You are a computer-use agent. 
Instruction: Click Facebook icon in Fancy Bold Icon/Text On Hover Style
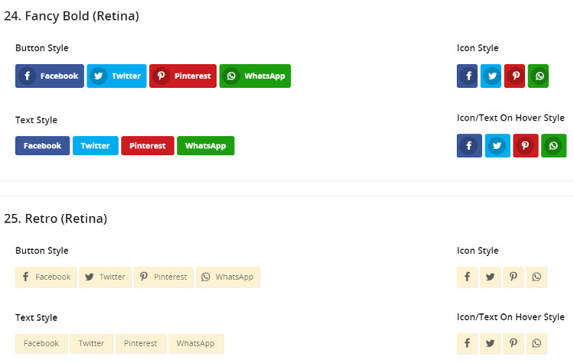tap(469, 145)
